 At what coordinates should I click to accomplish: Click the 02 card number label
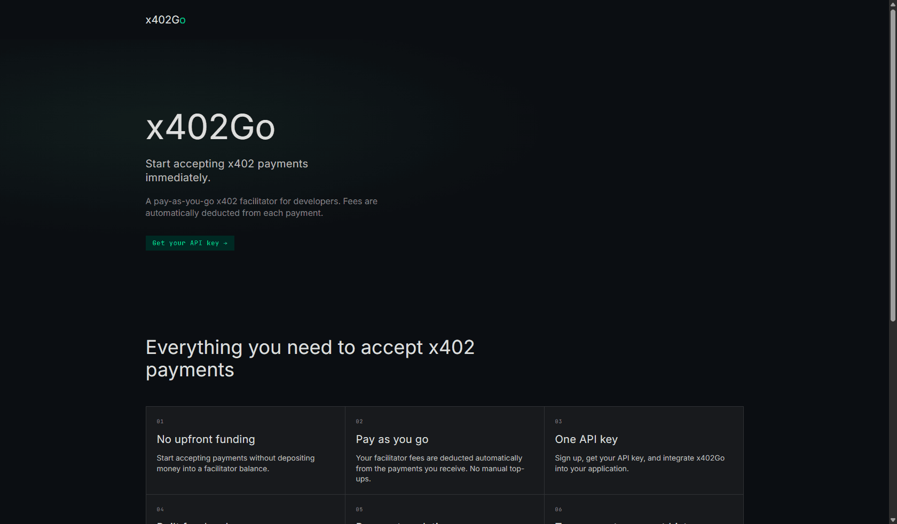click(x=359, y=422)
